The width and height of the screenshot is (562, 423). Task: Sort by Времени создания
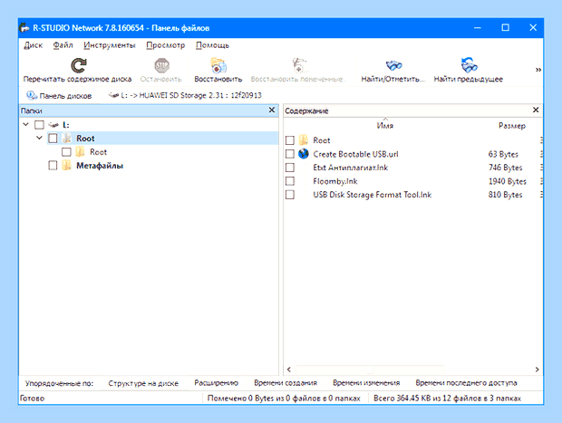[286, 383]
